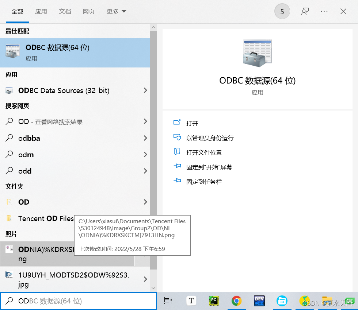
Task: Open the three-dot options menu
Action: pyautogui.click(x=324, y=11)
